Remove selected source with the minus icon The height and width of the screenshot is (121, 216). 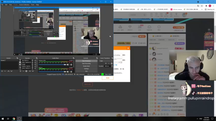[x=23, y=71]
